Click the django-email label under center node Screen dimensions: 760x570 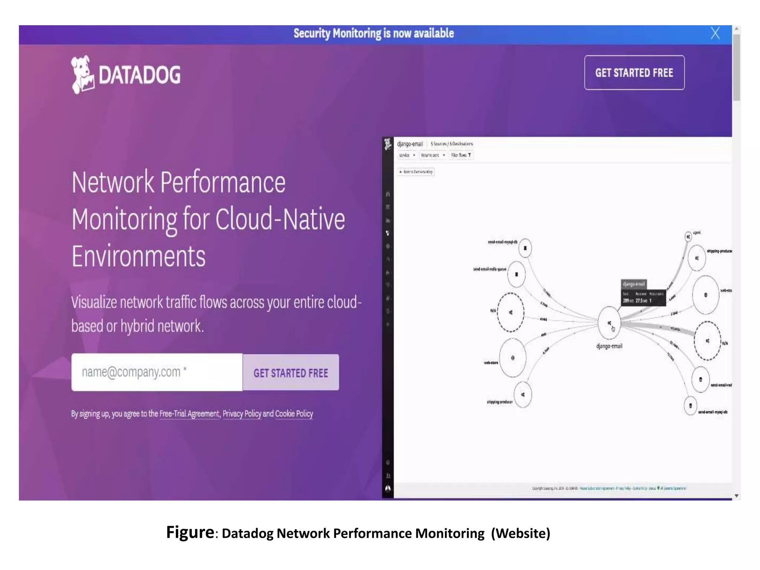609,346
